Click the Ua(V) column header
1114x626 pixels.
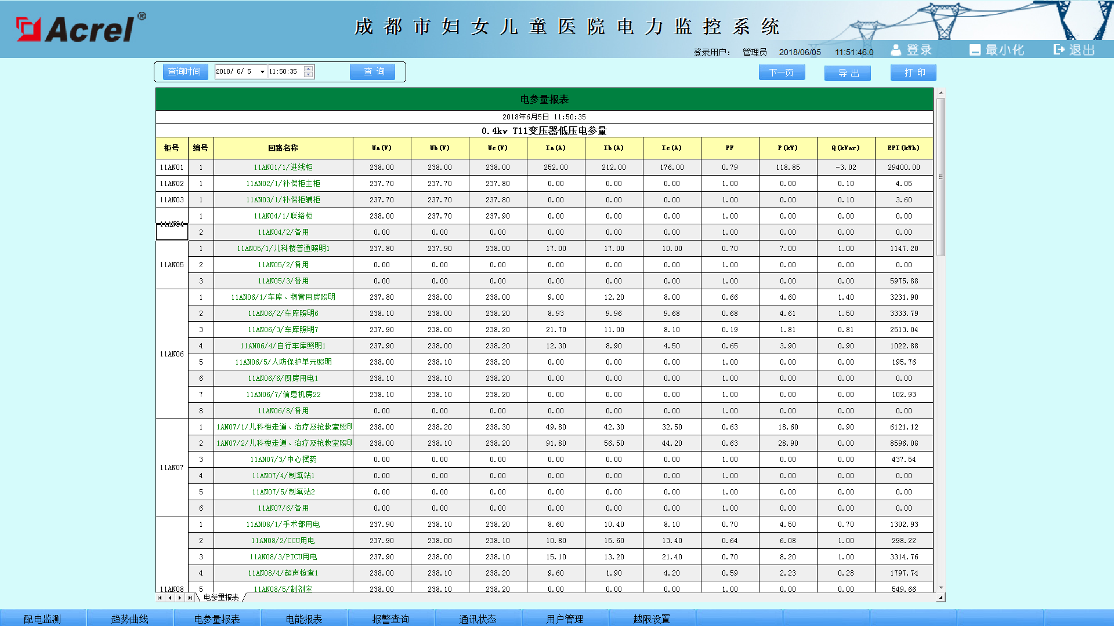(382, 148)
